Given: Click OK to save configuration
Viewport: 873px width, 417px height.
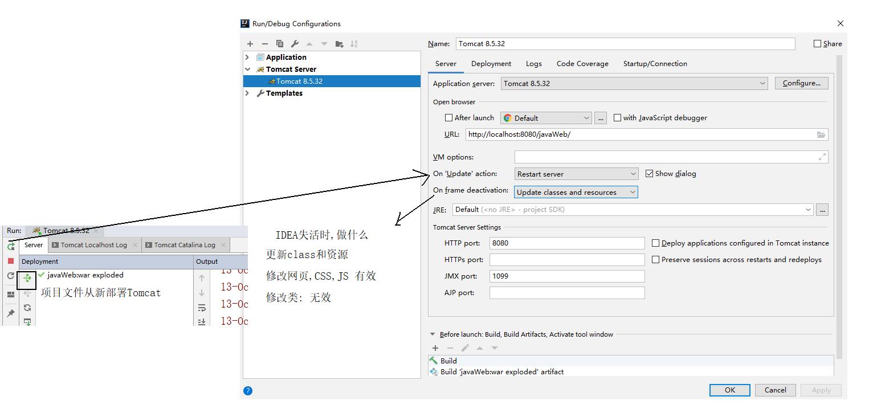Looking at the screenshot, I should click(729, 390).
